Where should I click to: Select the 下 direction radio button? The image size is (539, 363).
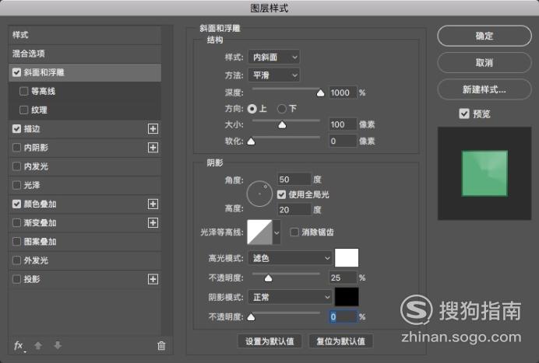point(282,109)
